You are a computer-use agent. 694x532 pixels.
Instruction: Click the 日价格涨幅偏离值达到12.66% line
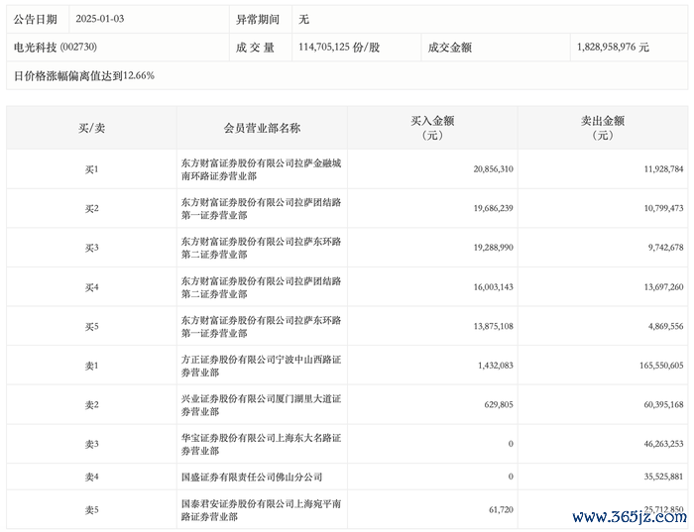tap(84, 75)
